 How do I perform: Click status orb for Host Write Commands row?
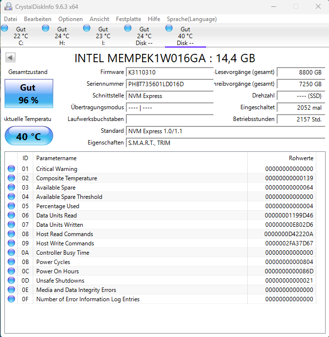(11, 243)
